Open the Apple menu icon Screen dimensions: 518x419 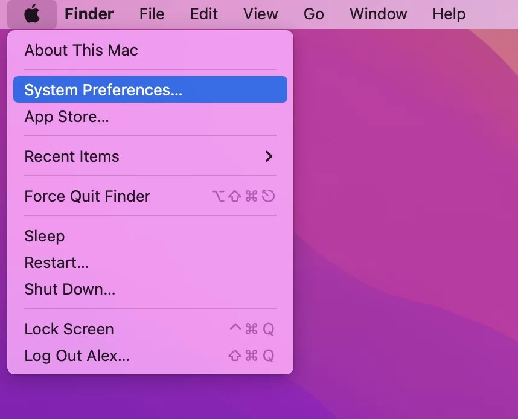32,14
